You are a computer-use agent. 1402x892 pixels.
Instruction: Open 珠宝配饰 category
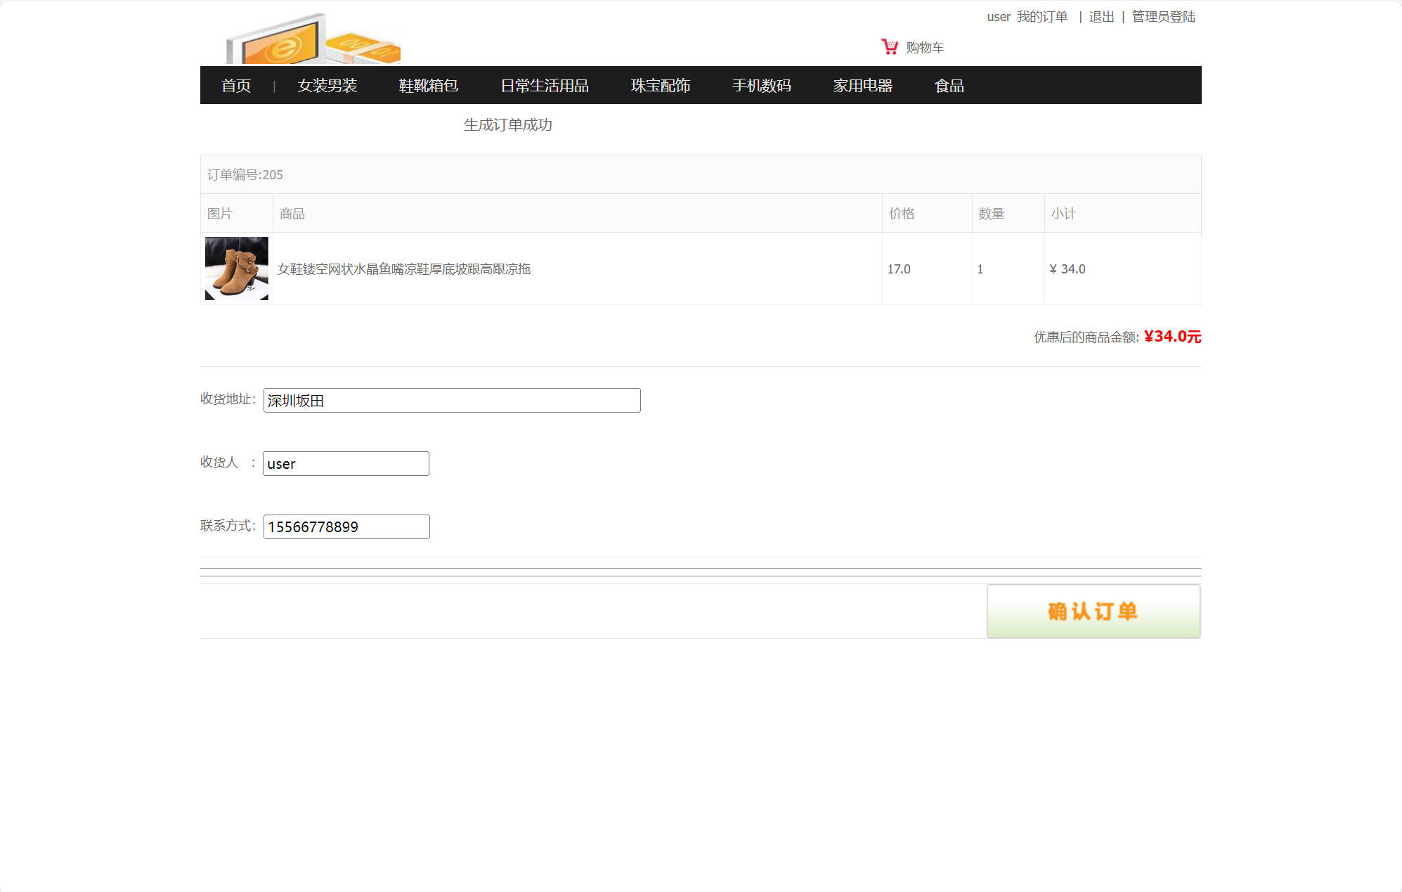click(661, 86)
